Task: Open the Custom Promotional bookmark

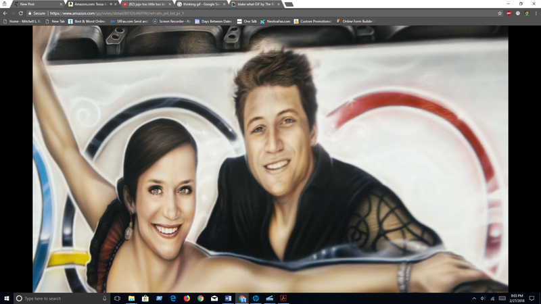Action: click(312, 22)
